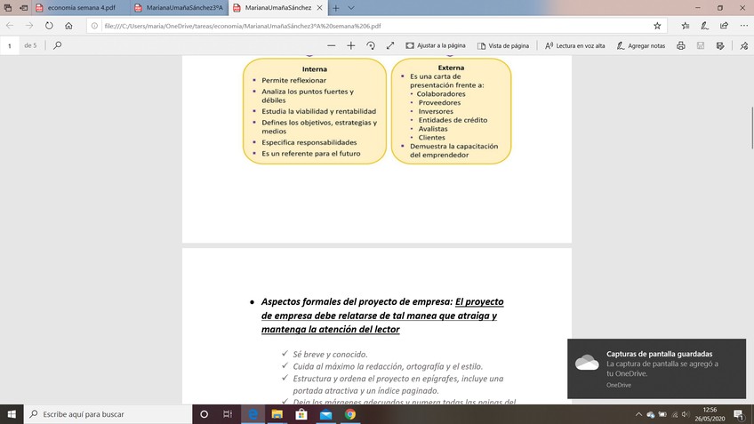Click the browser forward arrow
Screen dimensions: 754x424
click(29, 26)
